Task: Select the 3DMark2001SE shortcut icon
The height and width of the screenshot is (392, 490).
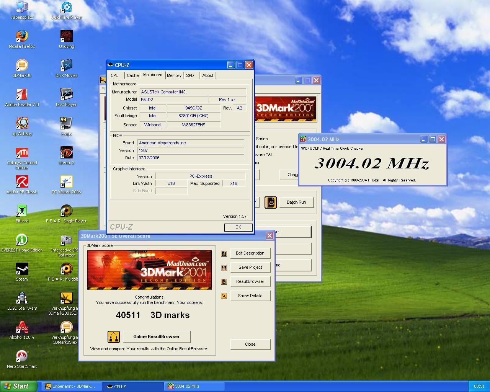Action: click(x=66, y=304)
